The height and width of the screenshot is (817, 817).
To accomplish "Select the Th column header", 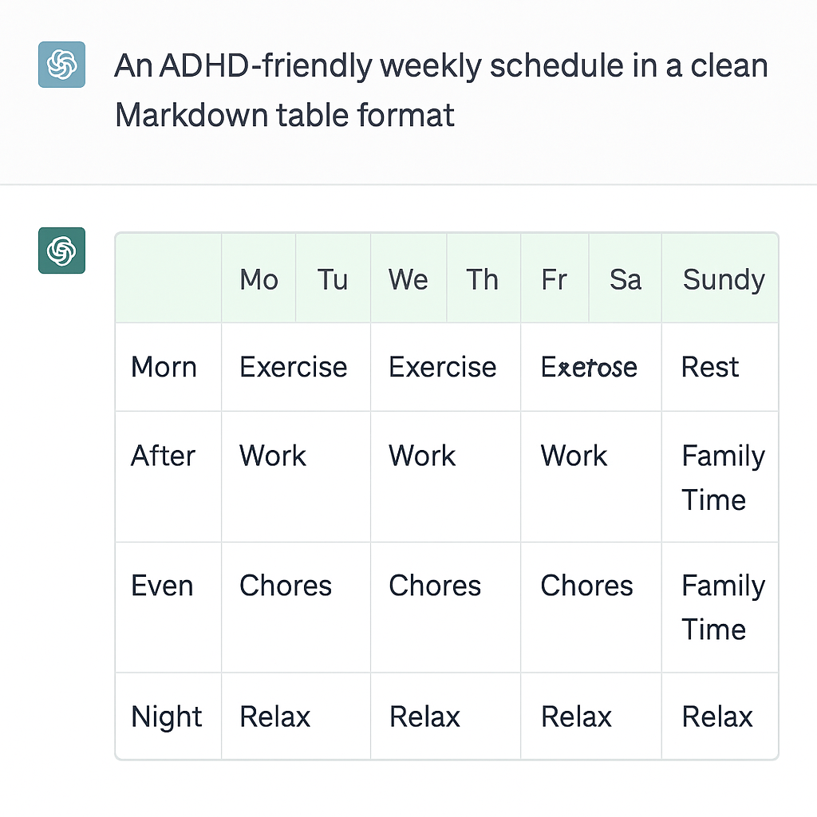I will click(482, 280).
